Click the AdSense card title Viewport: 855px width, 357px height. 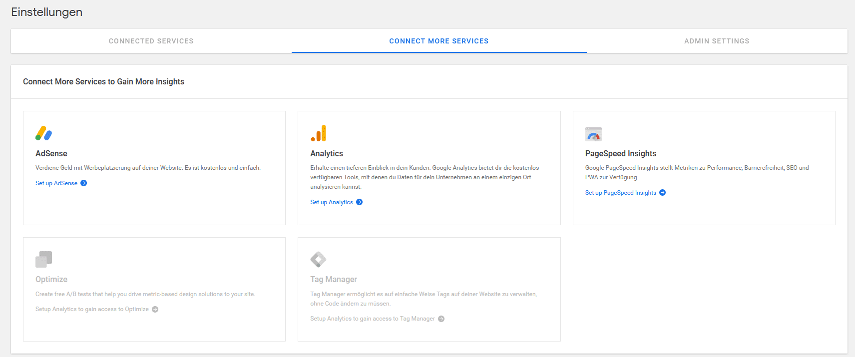click(x=51, y=153)
